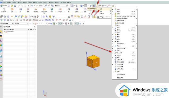The width and height of the screenshot is (169, 98).
Task: Open the second selection scope dropdown
Action: click(22, 23)
